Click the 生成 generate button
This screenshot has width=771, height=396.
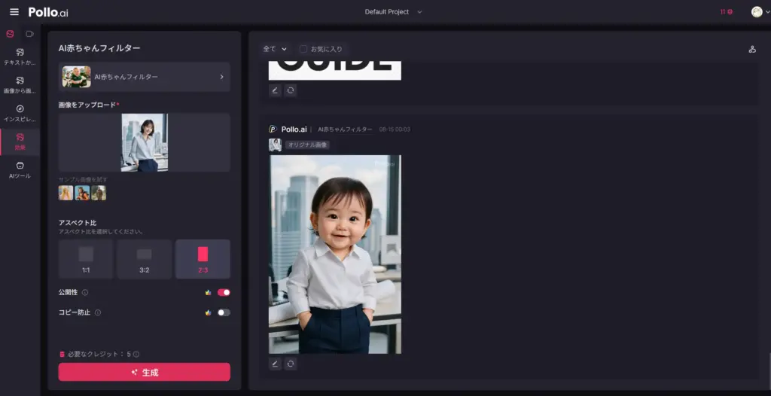coord(144,372)
